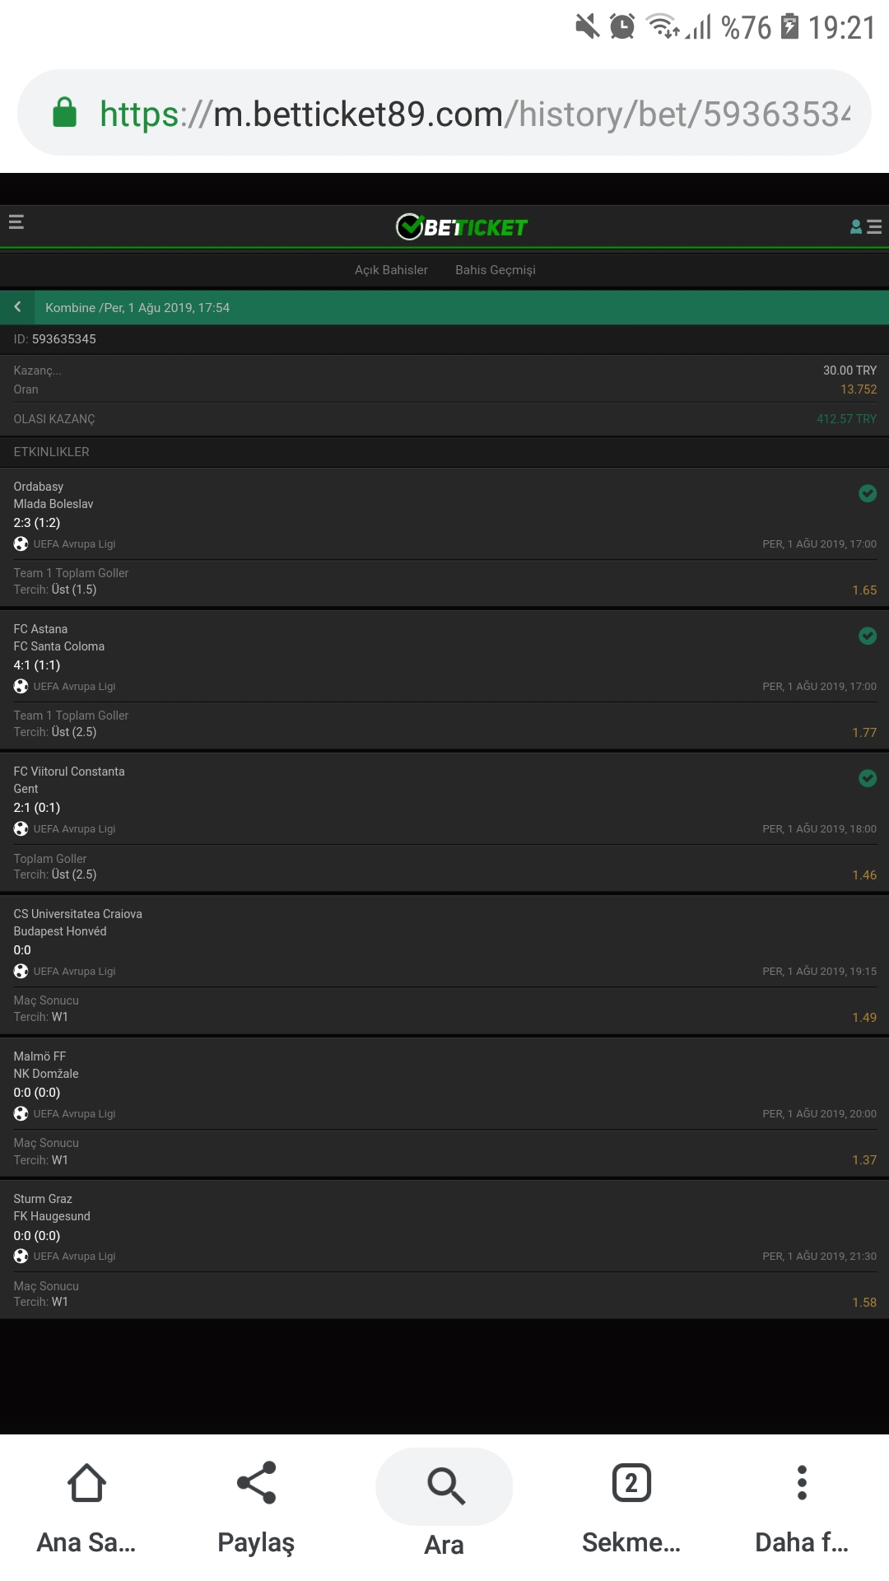
Task: Tap the browser Home icon
Action: (86, 1483)
